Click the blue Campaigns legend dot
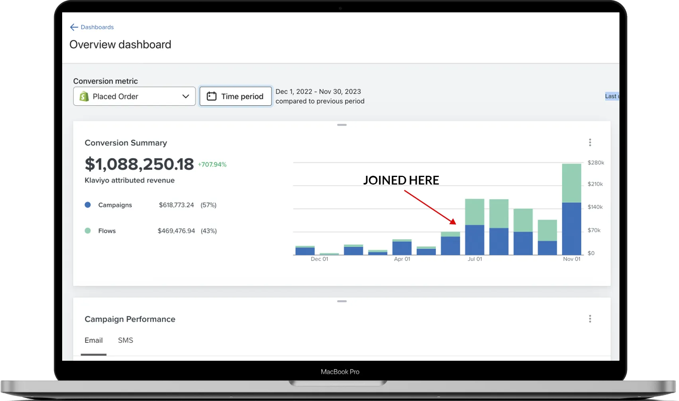The image size is (679, 401). click(x=88, y=205)
